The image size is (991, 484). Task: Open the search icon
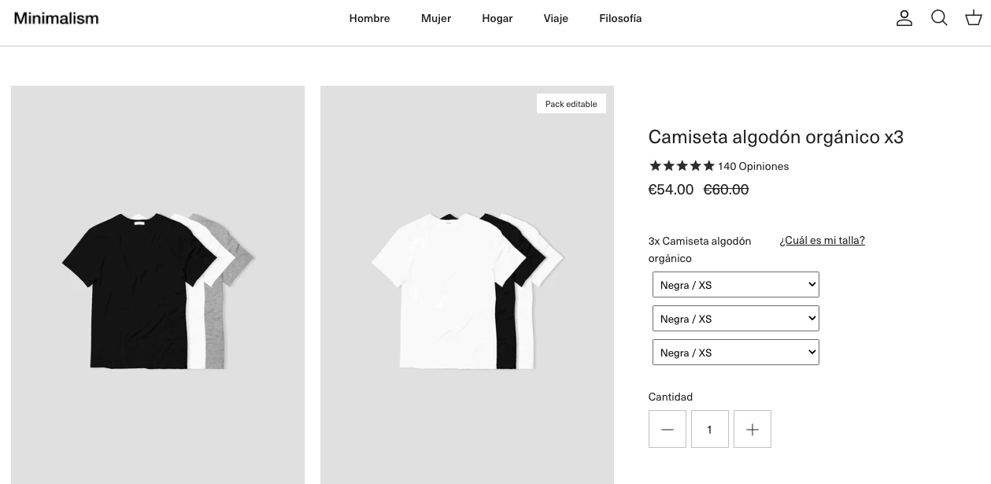(939, 18)
